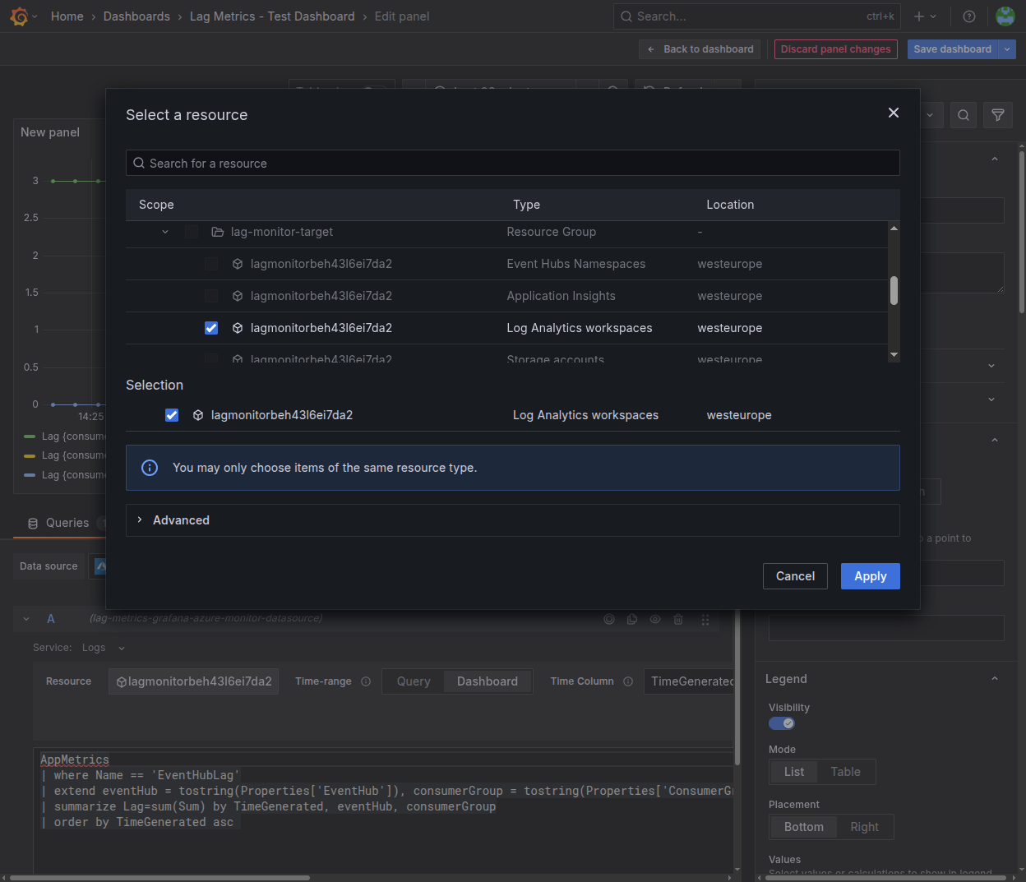Collapse query A with chevron
Screen dimensions: 1026x882
coord(26,619)
